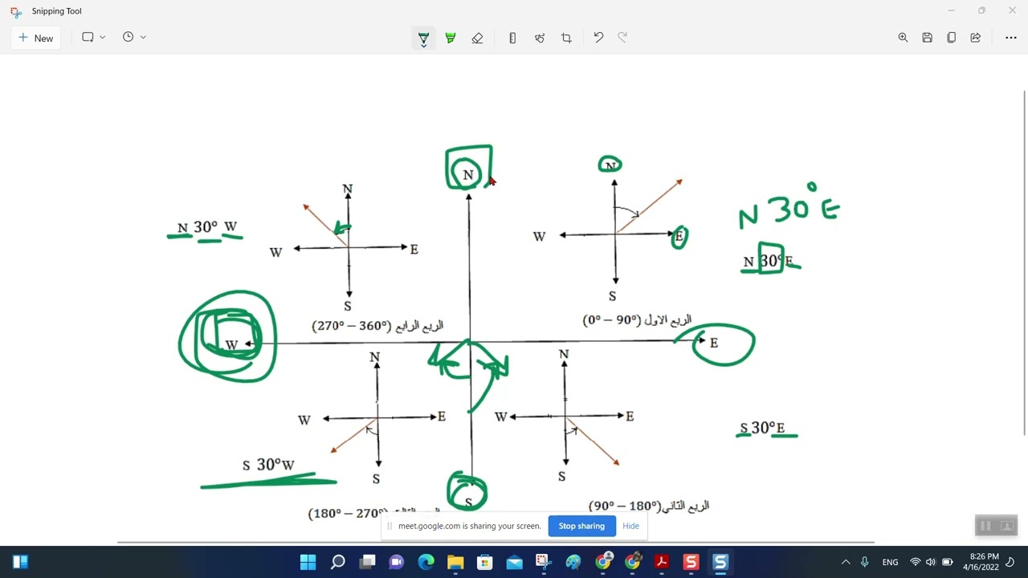Open Microsoft Edge from the taskbar

[426, 562]
